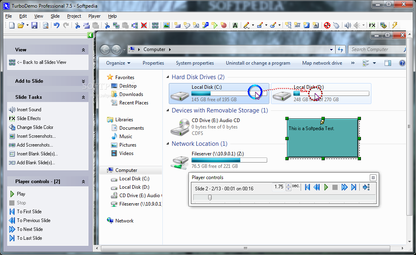Open the highlighter tool dropdown arrow
Viewport: 416px width, 255px height.
(x=279, y=25)
